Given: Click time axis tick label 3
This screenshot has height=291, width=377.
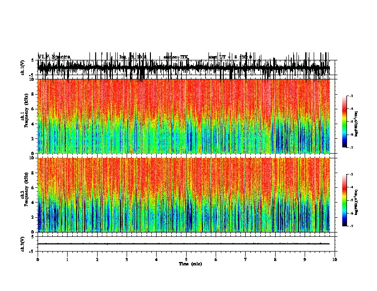Looking at the screenshot, I should click(x=127, y=260).
